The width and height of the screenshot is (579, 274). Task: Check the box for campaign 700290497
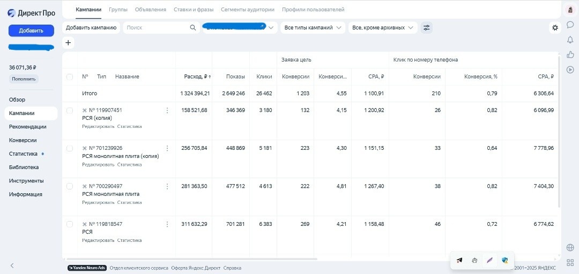pos(69,186)
